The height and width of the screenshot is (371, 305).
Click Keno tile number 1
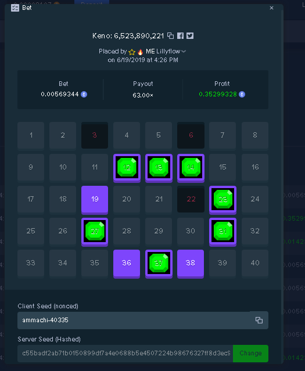tap(31, 135)
